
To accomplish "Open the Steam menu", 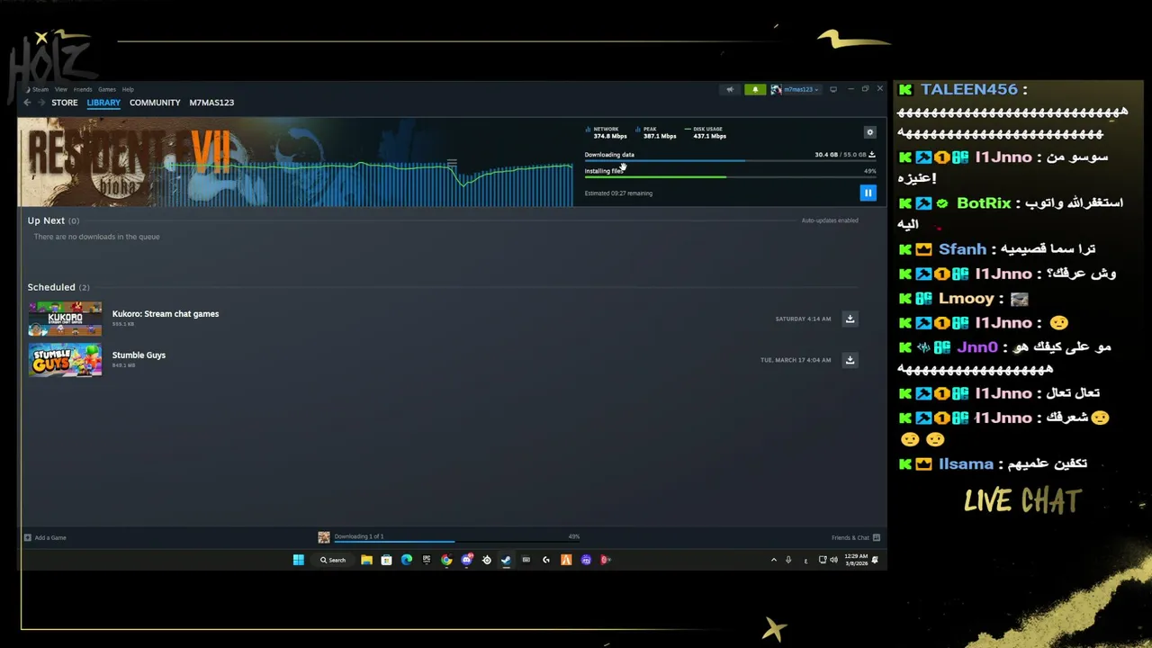I will tap(40, 89).
